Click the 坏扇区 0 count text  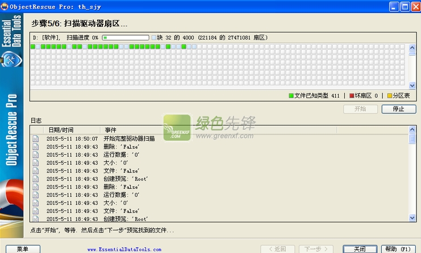point(366,96)
